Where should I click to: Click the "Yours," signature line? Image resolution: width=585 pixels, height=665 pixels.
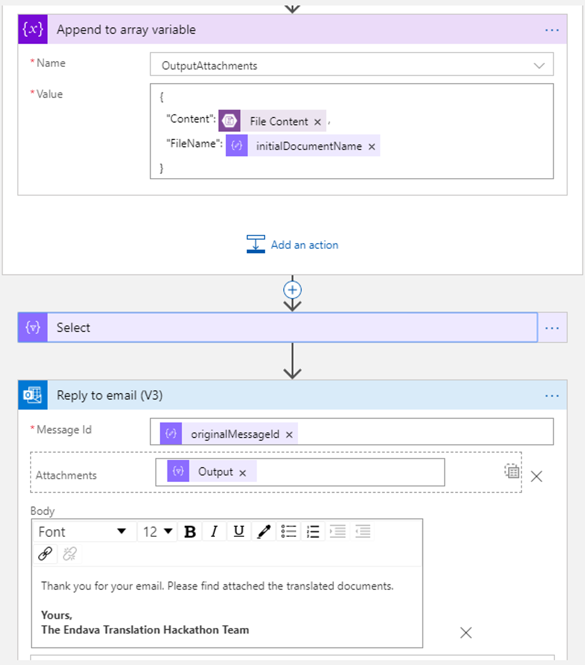click(57, 616)
